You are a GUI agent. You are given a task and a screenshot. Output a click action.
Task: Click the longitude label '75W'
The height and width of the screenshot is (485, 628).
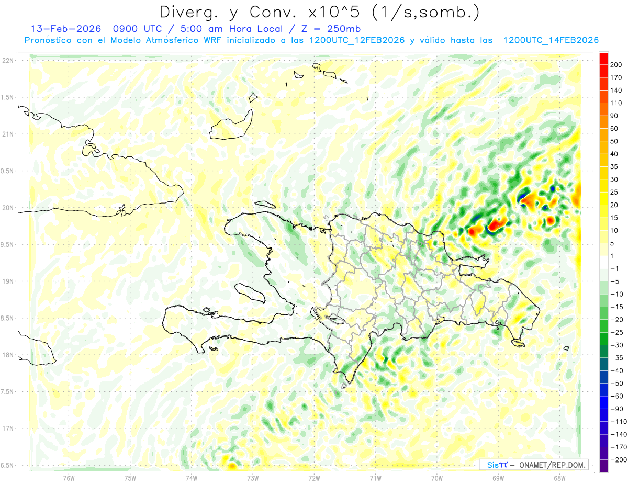tap(130, 477)
